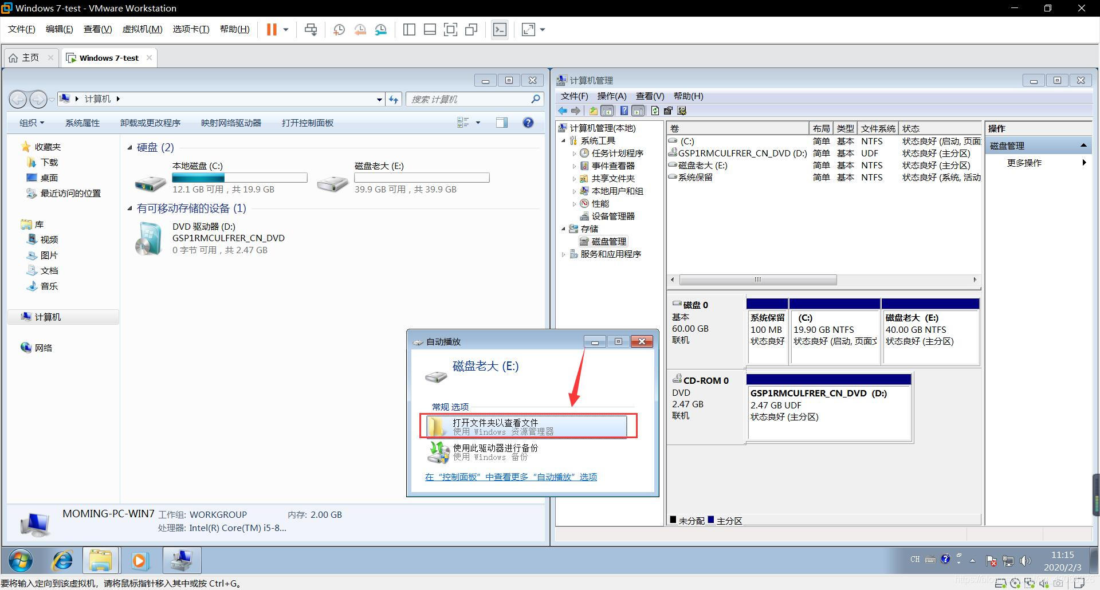Click the 文件系统 column header

(x=878, y=128)
